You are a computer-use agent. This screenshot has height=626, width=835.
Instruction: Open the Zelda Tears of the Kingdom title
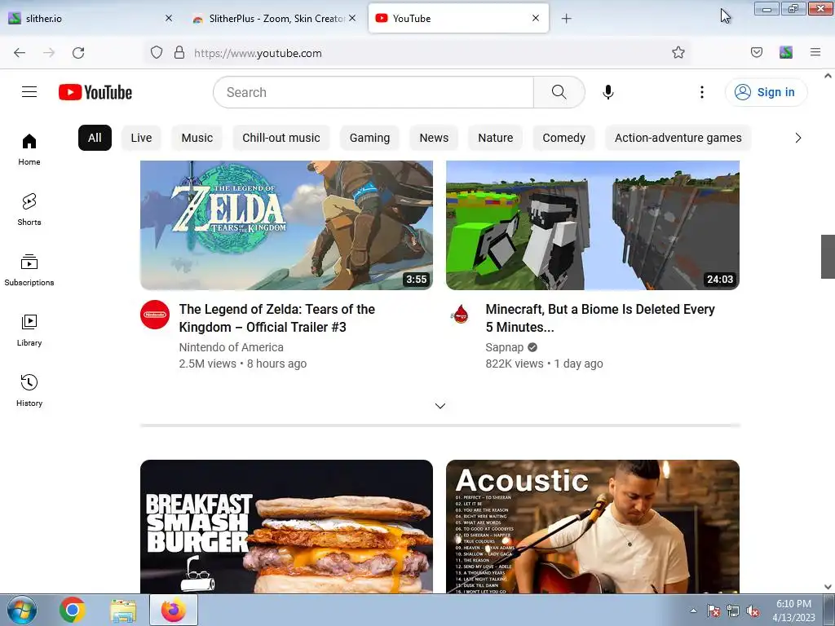click(277, 319)
